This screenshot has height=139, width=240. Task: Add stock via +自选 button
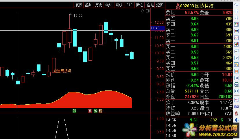149,5
